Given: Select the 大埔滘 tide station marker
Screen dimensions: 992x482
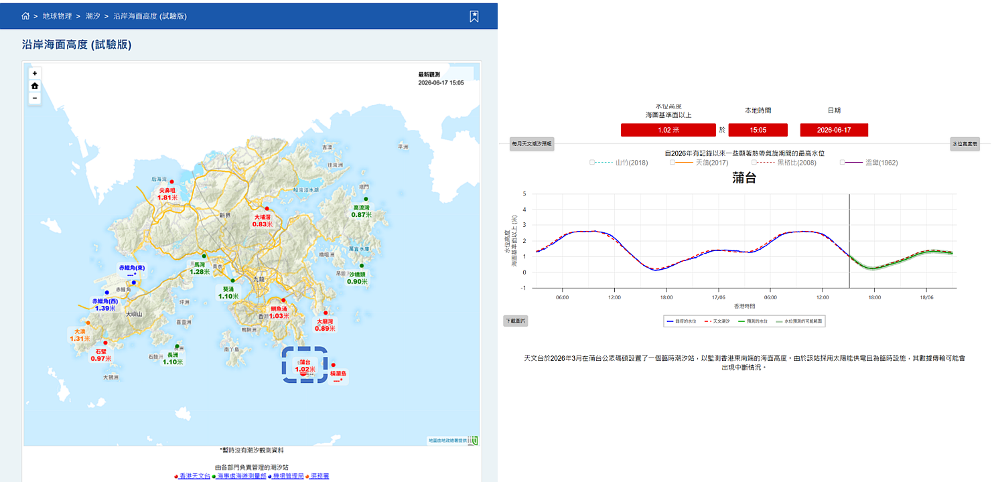Looking at the screenshot, I should pos(267,209).
